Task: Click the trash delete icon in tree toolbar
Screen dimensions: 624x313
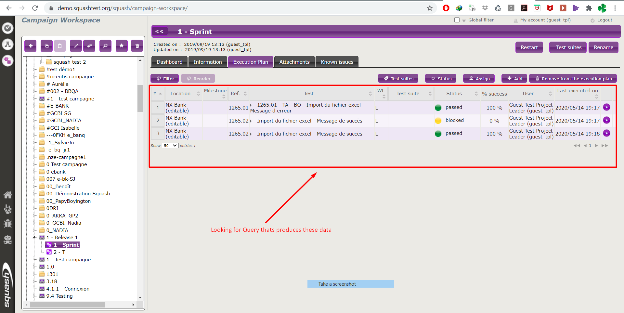Action: click(137, 46)
